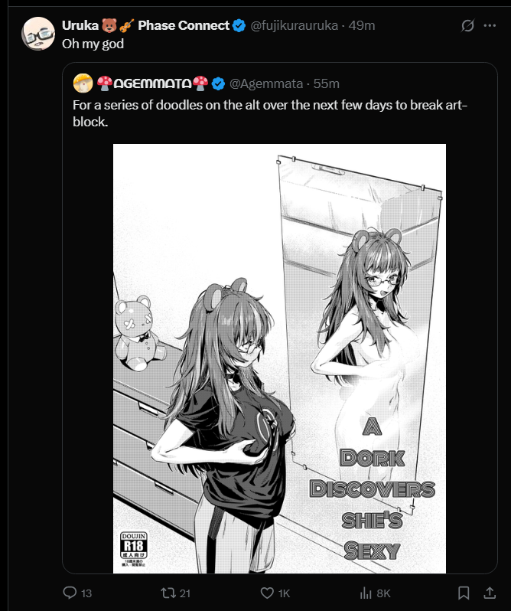Open the quoted tweet text about art-block
The image size is (511, 611).
click(270, 113)
